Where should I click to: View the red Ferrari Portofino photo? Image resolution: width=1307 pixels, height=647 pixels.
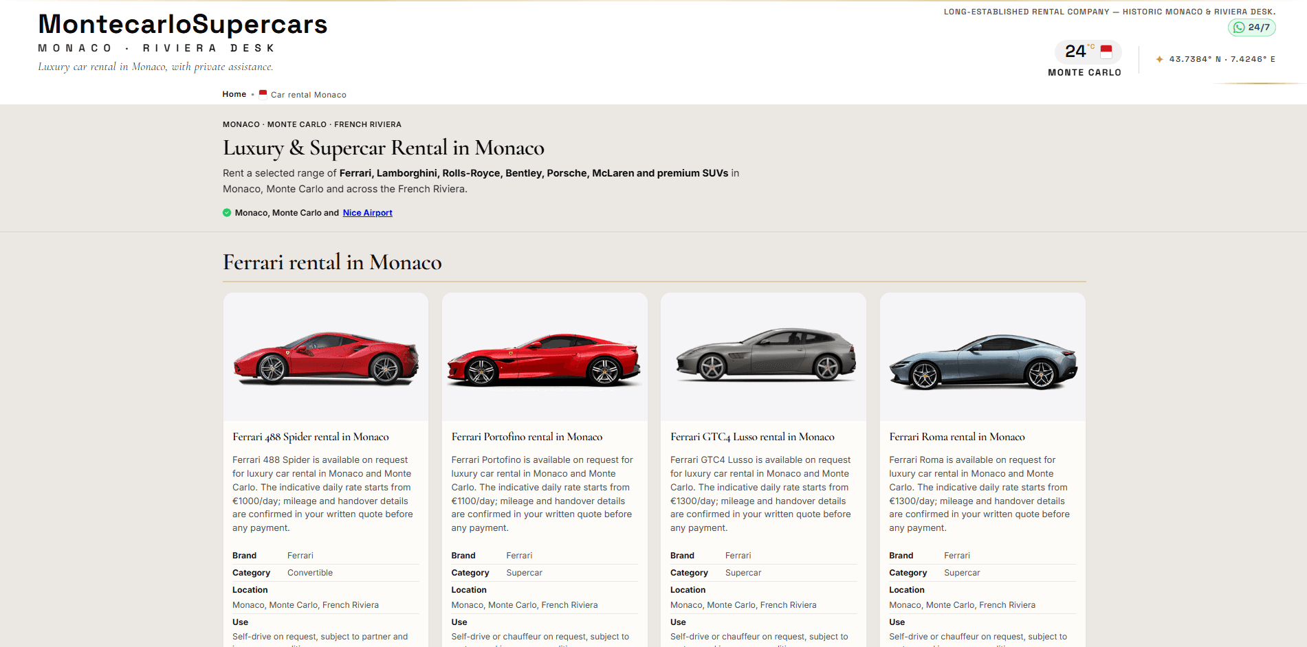pyautogui.click(x=545, y=359)
